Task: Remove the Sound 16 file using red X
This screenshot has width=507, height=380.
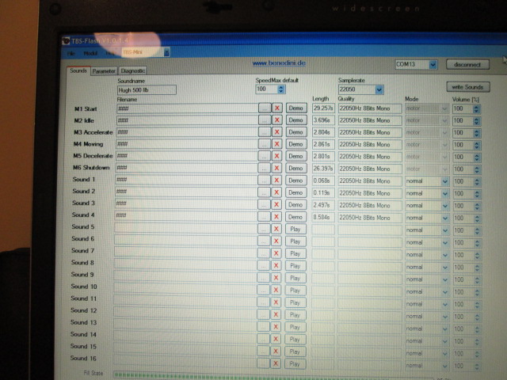Action: [276, 363]
